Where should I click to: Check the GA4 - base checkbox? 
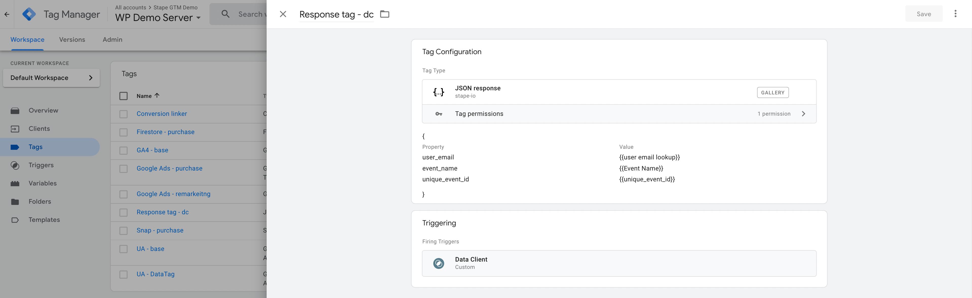[123, 150]
